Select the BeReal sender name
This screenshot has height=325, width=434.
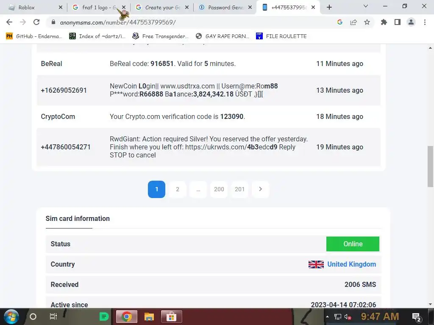[x=51, y=63]
